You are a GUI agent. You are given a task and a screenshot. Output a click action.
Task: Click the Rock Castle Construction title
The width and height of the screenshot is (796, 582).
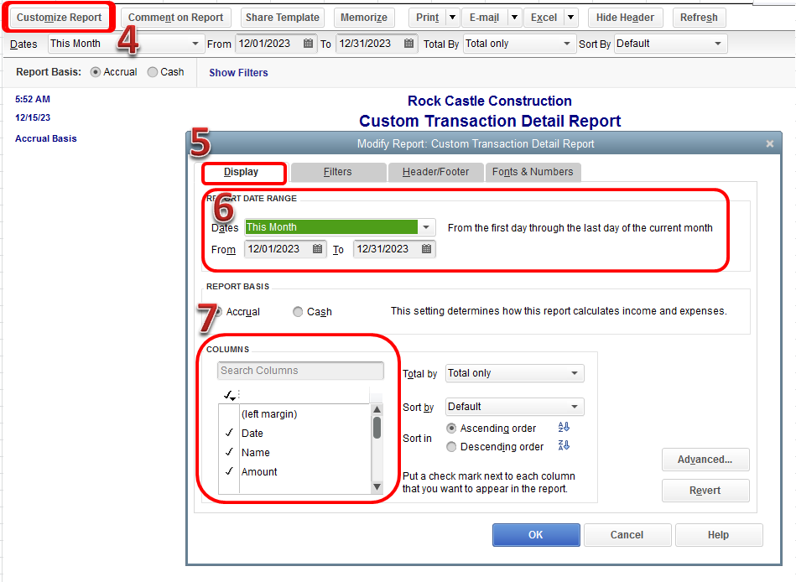click(490, 101)
